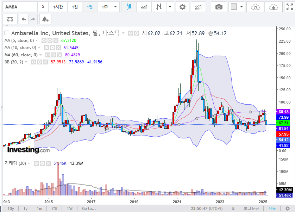Select the candlestick chart type icon

tap(129, 6)
